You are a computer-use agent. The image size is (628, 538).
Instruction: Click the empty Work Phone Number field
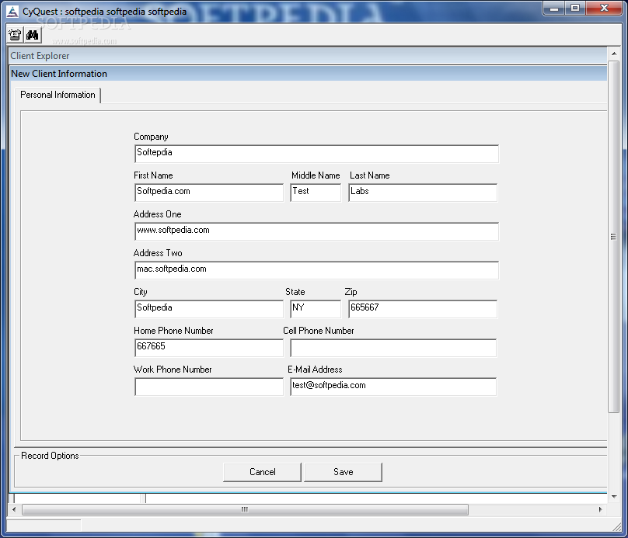click(x=209, y=387)
